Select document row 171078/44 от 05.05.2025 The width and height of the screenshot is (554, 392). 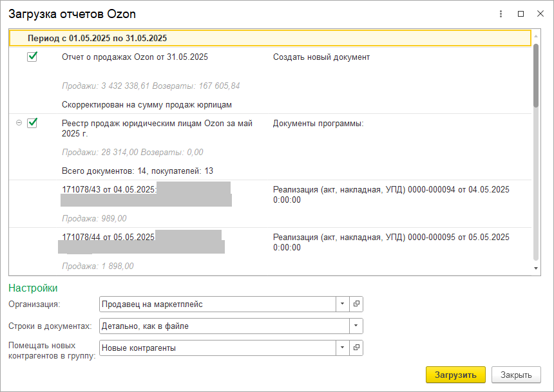pyautogui.click(x=108, y=237)
